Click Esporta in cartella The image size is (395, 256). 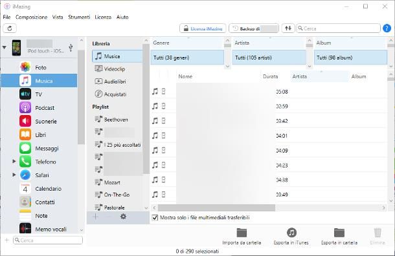[x=339, y=237]
